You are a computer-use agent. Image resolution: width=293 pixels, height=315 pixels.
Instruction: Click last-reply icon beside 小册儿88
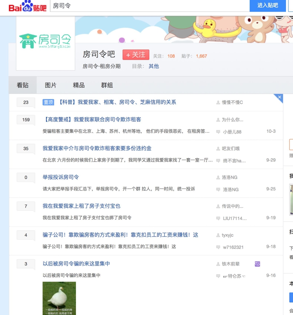(218, 132)
